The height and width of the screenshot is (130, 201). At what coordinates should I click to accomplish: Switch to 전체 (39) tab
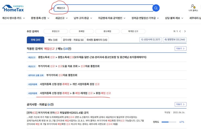35,40
